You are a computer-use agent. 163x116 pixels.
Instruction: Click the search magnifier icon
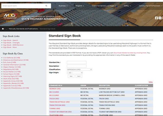tap(46, 6)
